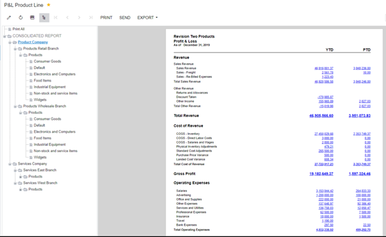Click the Total Revenue YTD amount link
This screenshot has width=386, height=237.
tap(321, 116)
